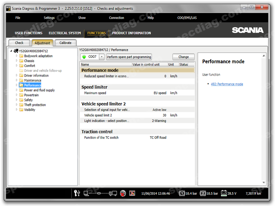Switch to the Calibrate tab
The width and height of the screenshot is (275, 206).
[x=65, y=43]
